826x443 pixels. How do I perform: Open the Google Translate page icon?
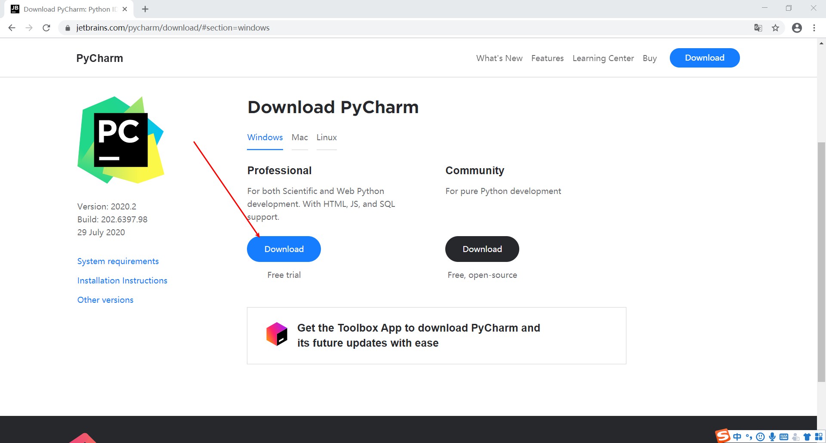758,28
